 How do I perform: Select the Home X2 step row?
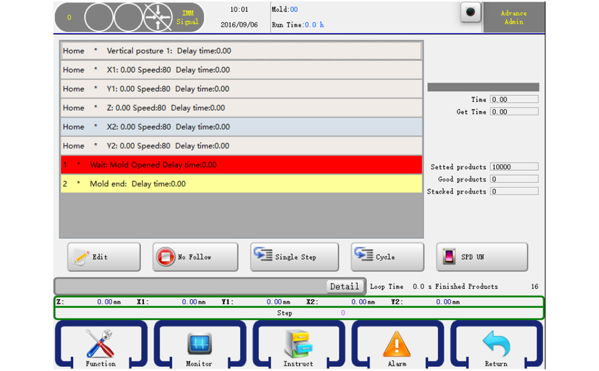(241, 127)
